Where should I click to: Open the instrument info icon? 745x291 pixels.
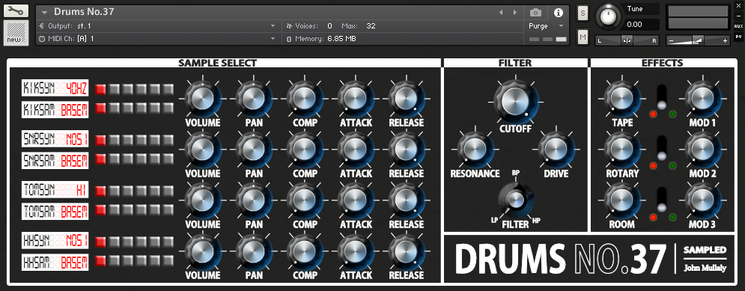coord(559,12)
